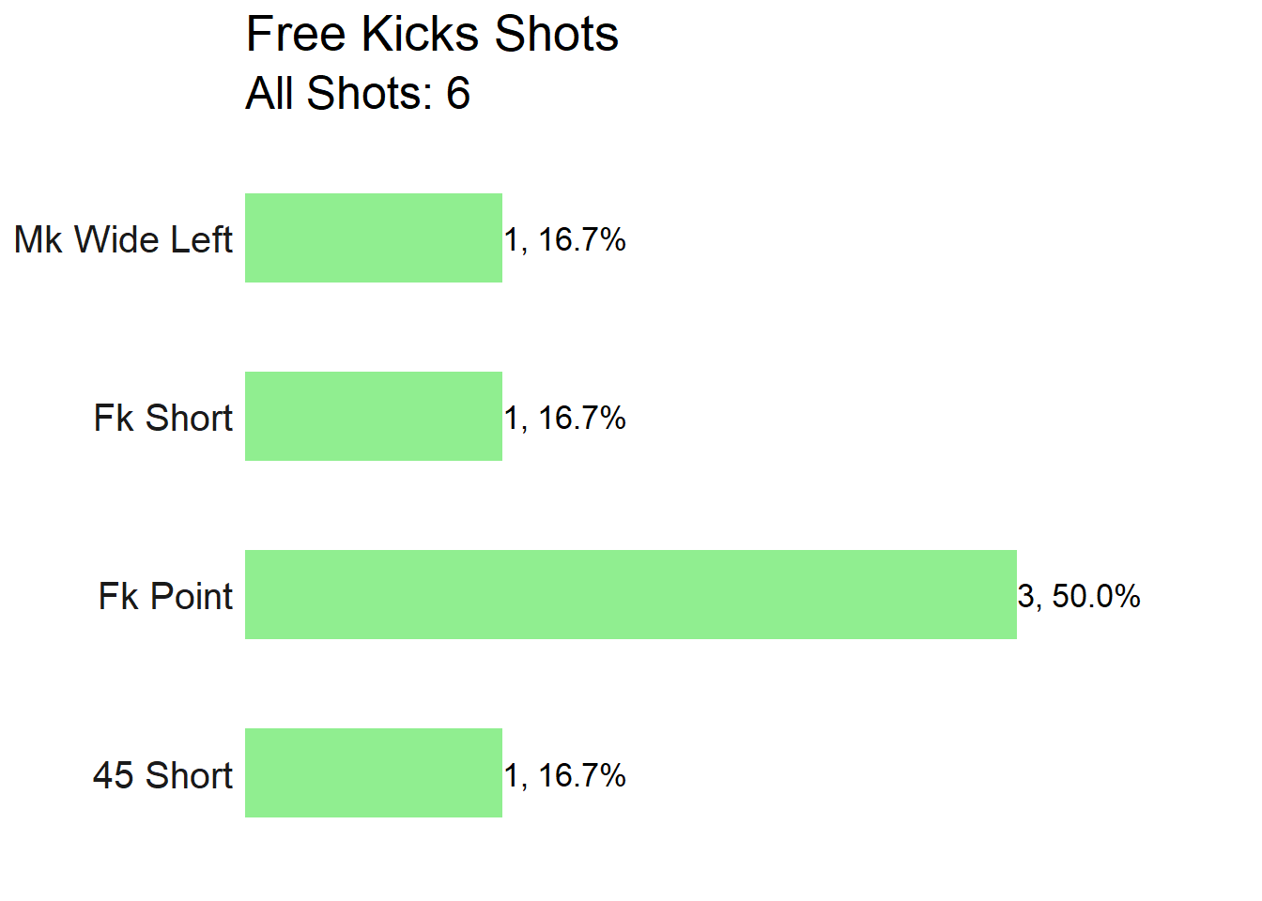Click the word Shots in the title
This screenshot has width=1262, height=901.
pyautogui.click(x=557, y=35)
